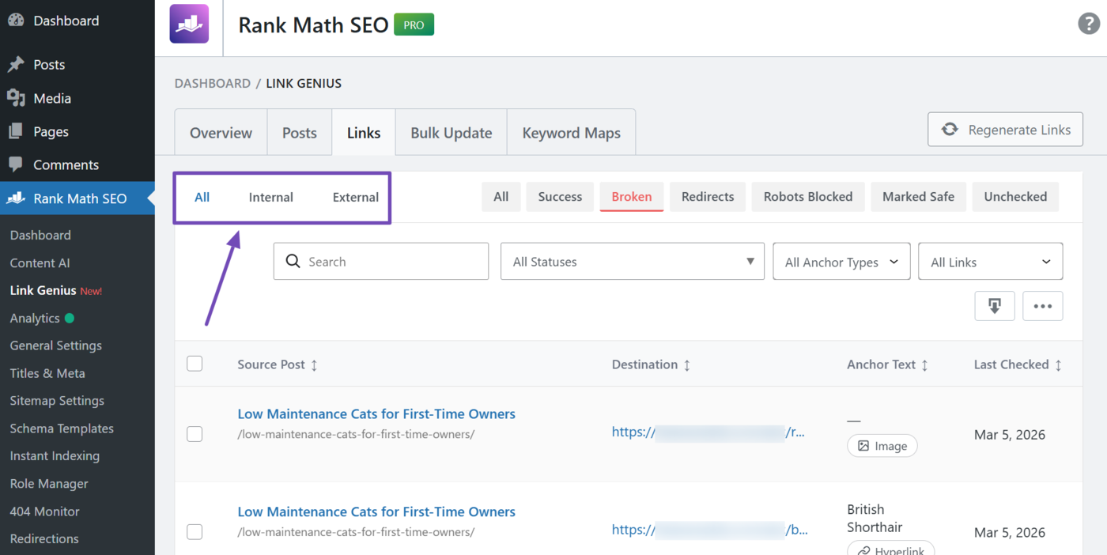Screen dimensions: 1107x555
Task: Open 404 Monitor
Action: [x=45, y=512]
